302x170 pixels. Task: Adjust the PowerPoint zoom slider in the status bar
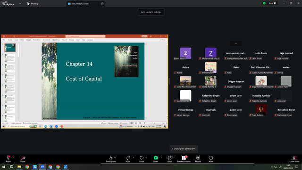pyautogui.click(x=154, y=123)
